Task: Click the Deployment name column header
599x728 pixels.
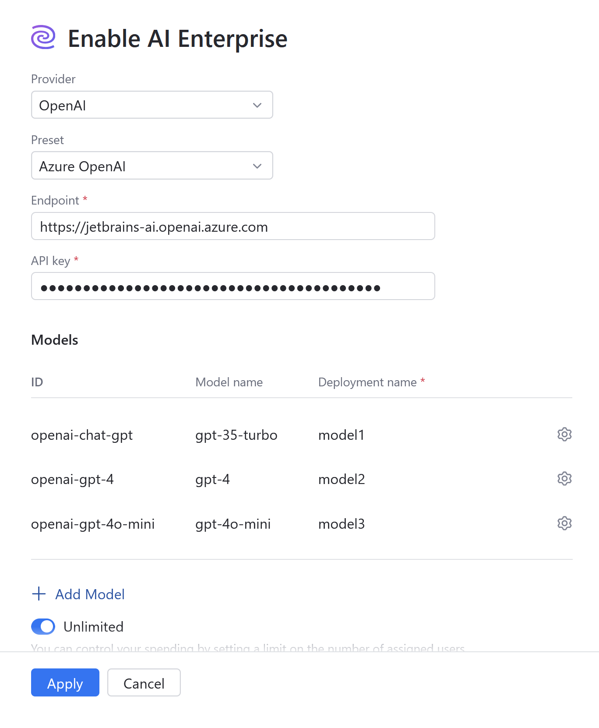Action: pyautogui.click(x=367, y=382)
